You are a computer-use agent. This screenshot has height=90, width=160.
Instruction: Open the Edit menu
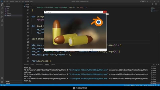[x=7, y=1]
